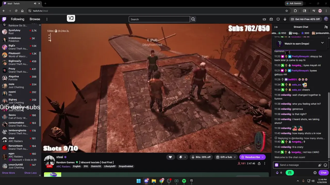
Task: Click the ARC Raiders category link
Action: (x=63, y=166)
